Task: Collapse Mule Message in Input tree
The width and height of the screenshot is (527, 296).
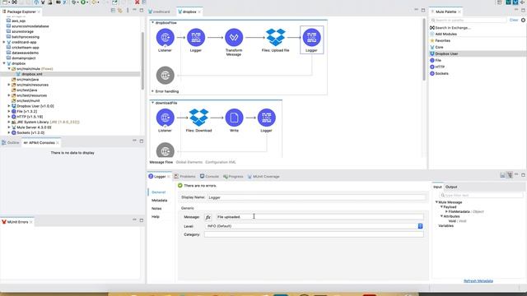Action: pos(436,202)
